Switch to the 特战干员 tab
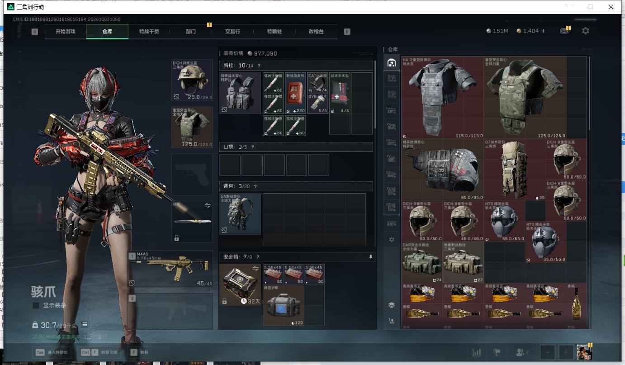 (x=149, y=32)
